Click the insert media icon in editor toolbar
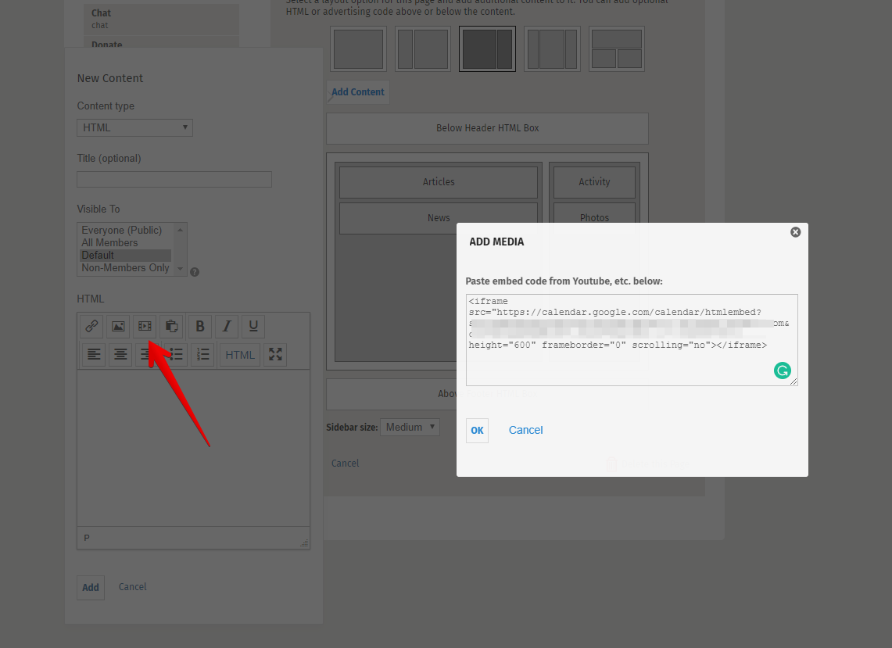This screenshot has height=648, width=892. click(145, 326)
